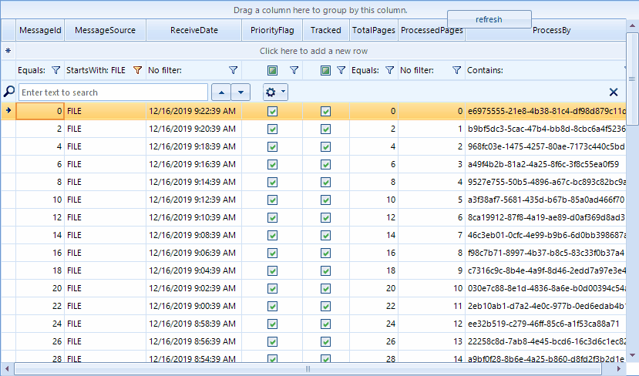
Task: Click the horizontal scrollbar thumb
Action: pos(308,369)
